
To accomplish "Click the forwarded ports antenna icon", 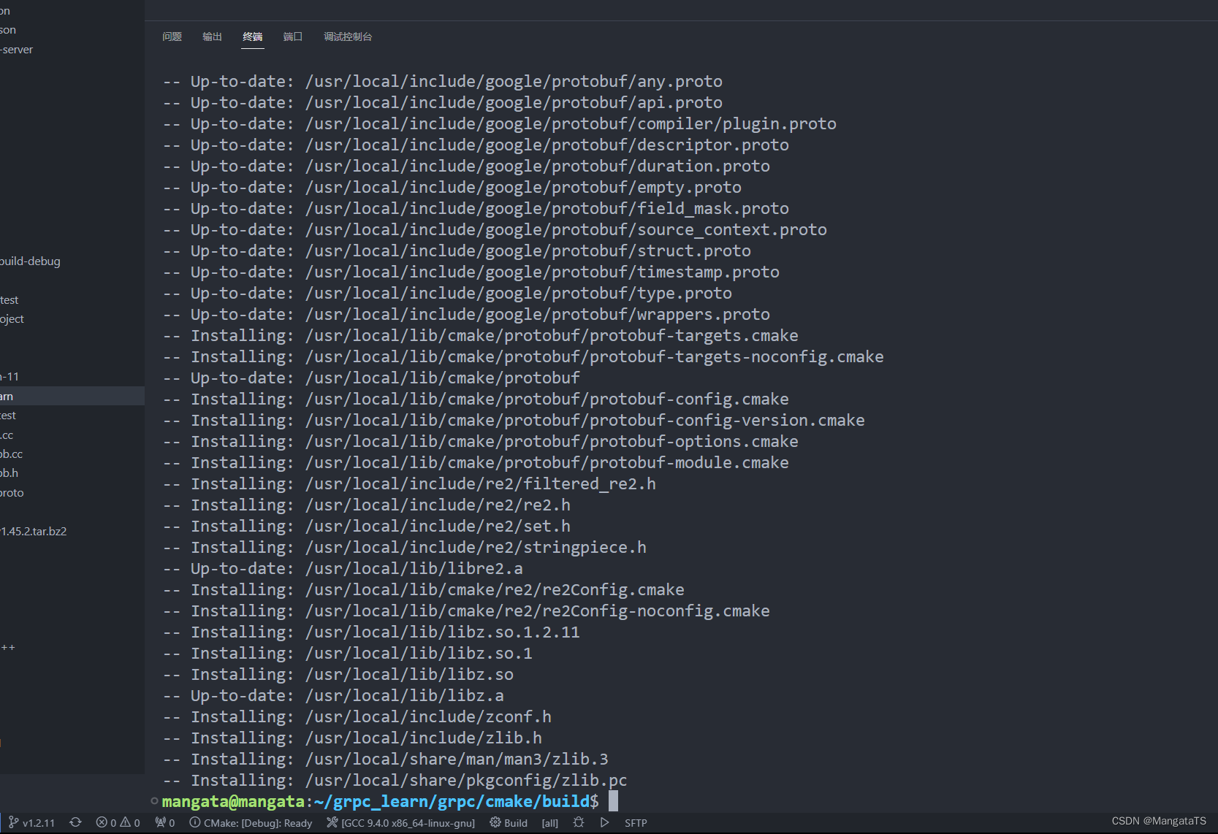I will pyautogui.click(x=164, y=822).
